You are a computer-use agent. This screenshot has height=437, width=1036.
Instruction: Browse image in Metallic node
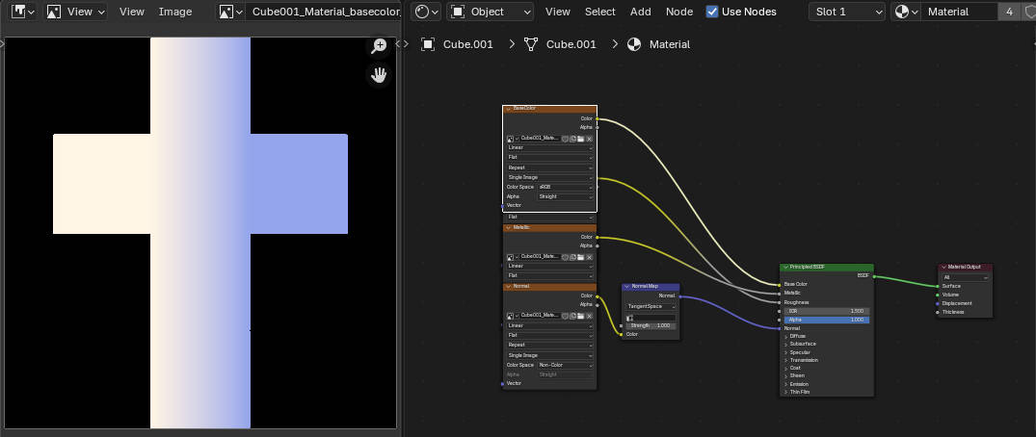click(x=512, y=256)
